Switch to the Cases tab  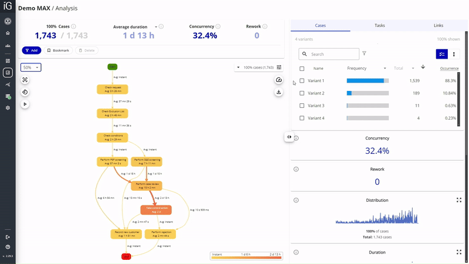pyautogui.click(x=320, y=25)
